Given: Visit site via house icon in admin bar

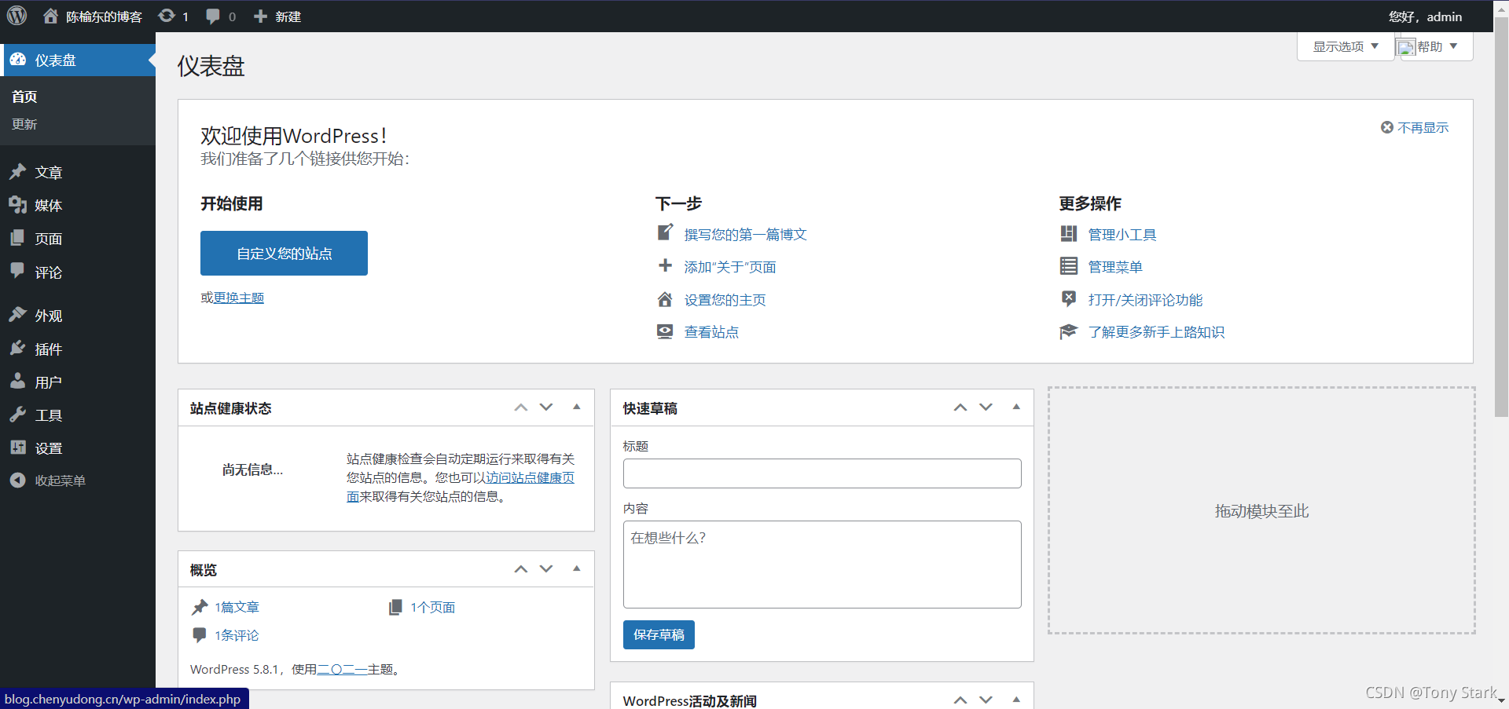Looking at the screenshot, I should (50, 16).
